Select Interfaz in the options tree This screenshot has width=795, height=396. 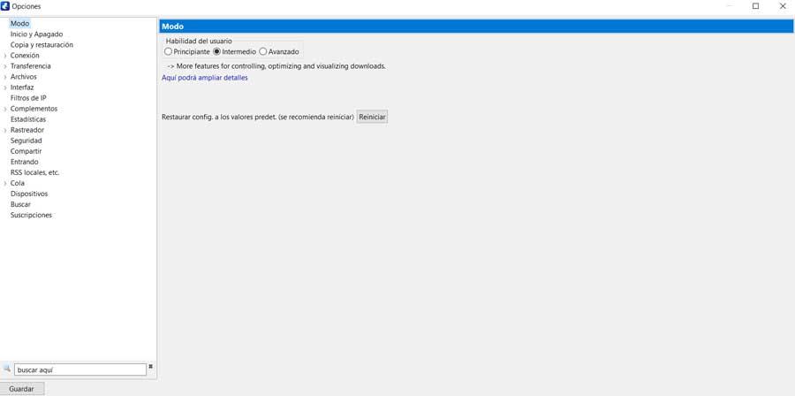pos(22,88)
